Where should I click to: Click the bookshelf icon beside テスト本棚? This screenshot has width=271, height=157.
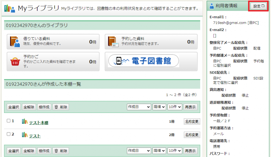(25, 122)
